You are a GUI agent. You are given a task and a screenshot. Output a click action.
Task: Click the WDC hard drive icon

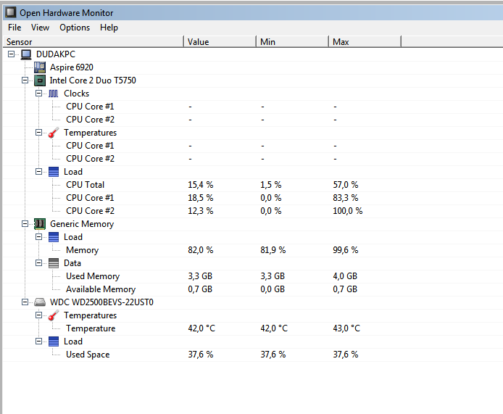point(40,302)
